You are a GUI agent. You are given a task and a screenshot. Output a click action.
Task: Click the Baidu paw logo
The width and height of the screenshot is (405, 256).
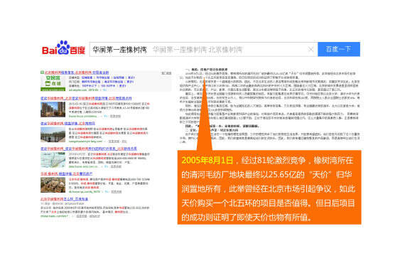(63, 48)
